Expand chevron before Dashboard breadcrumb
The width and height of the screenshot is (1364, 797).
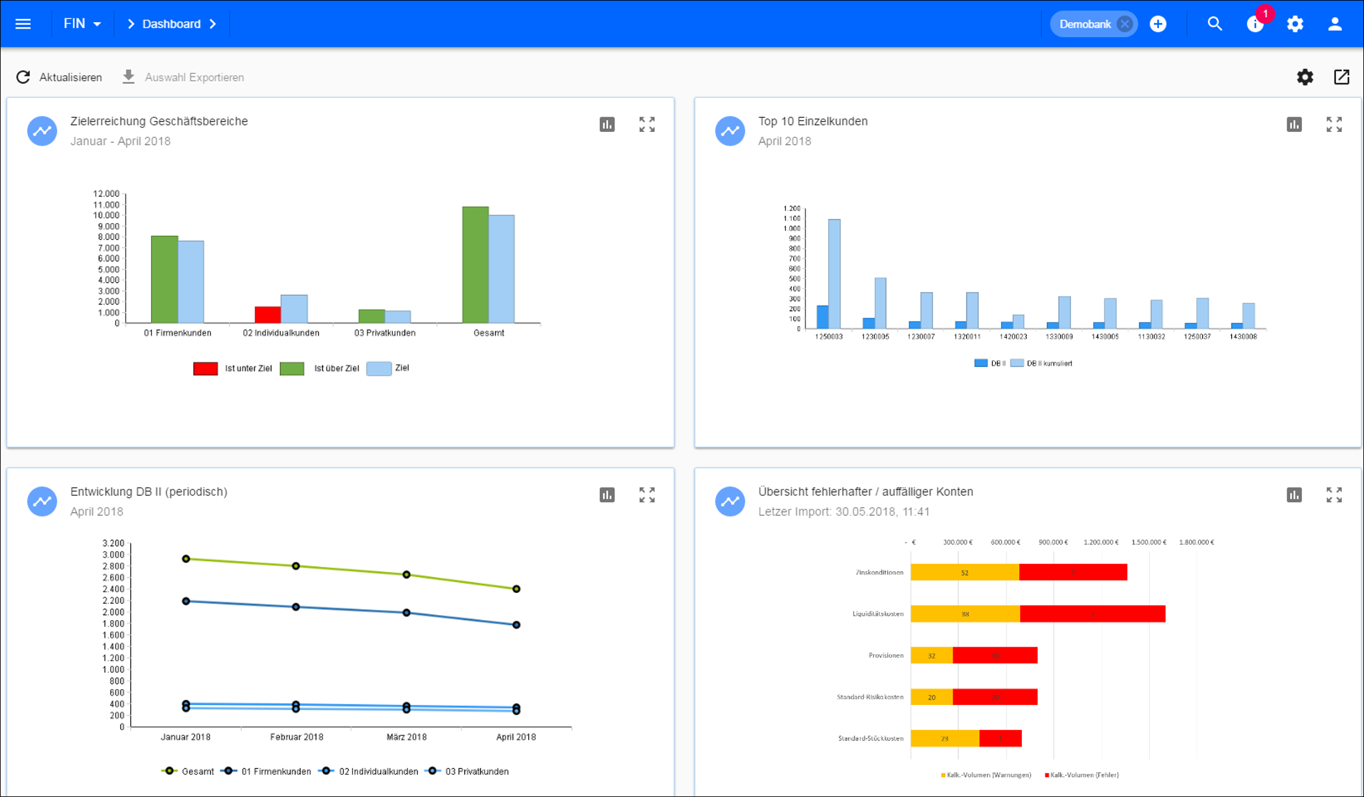pyautogui.click(x=131, y=24)
